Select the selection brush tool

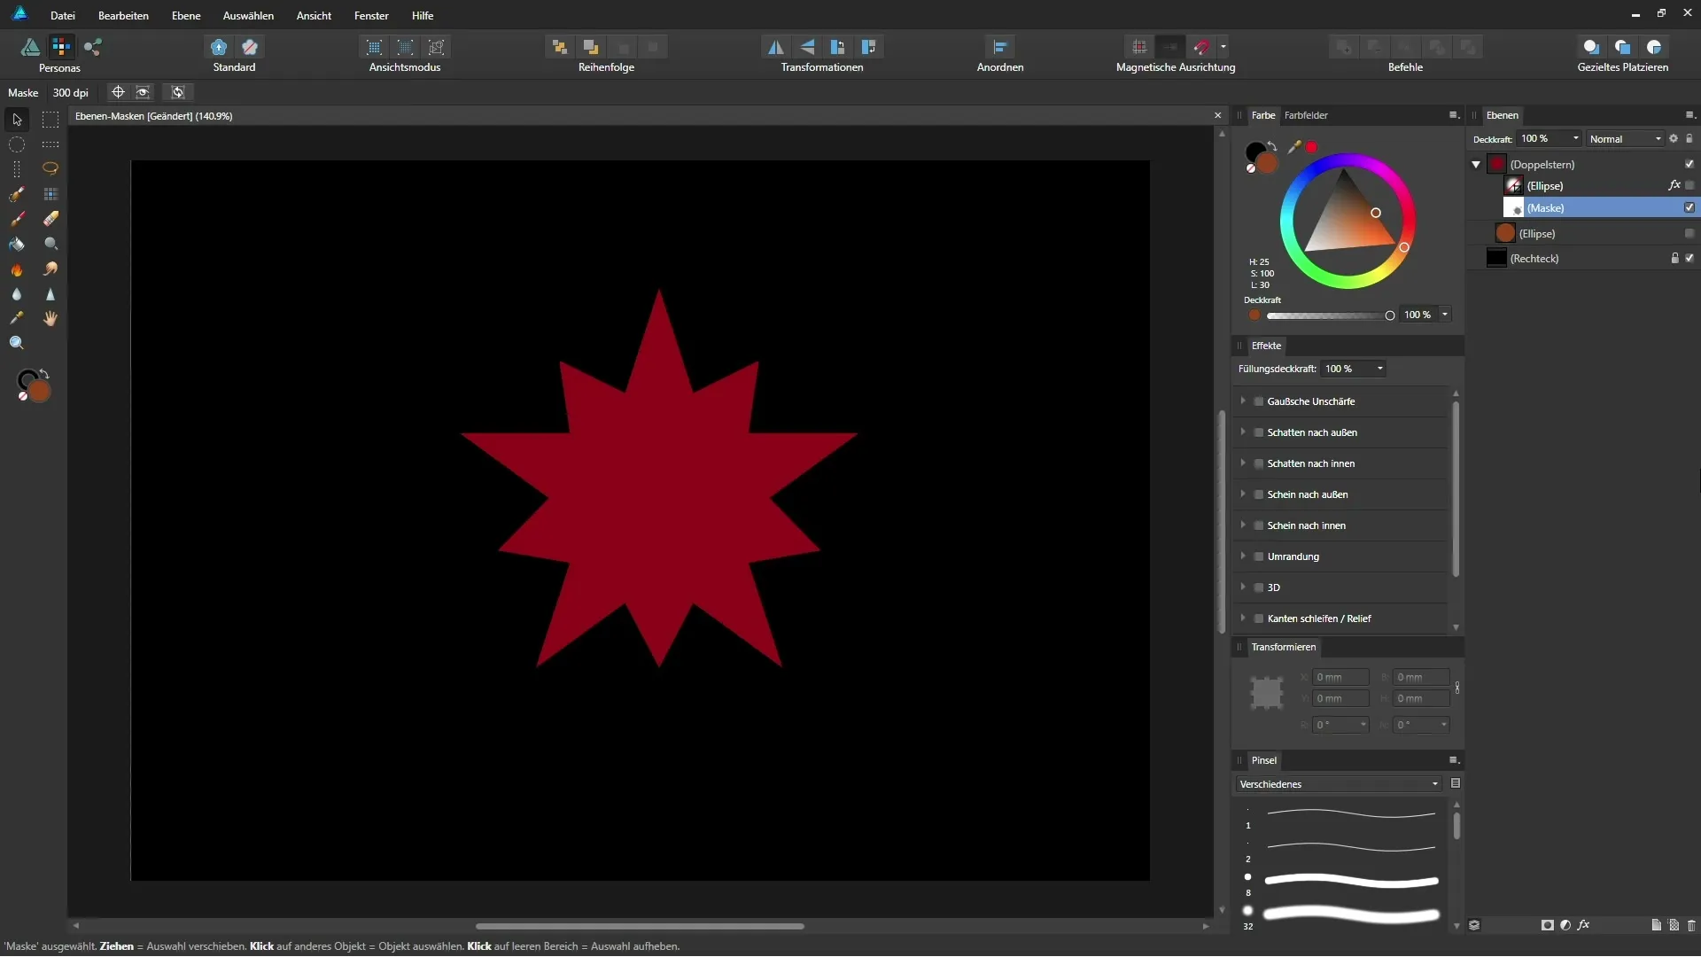pyautogui.click(x=17, y=194)
